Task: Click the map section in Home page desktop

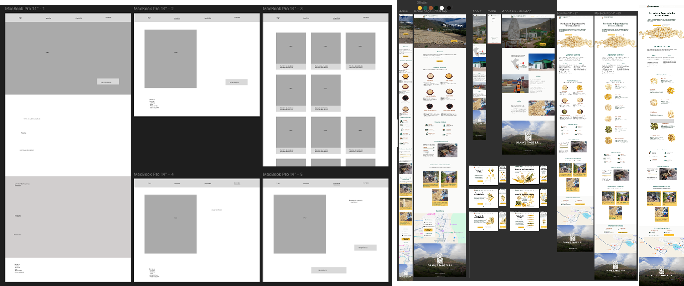Action: tap(440, 228)
